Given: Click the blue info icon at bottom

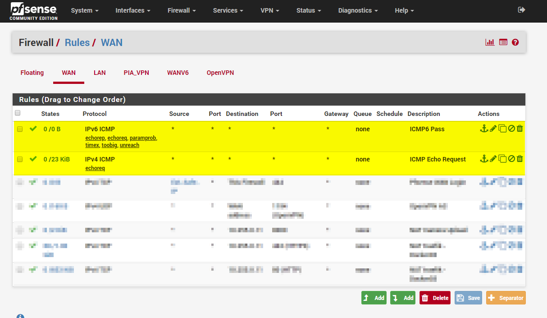Looking at the screenshot, I should coord(20,316).
